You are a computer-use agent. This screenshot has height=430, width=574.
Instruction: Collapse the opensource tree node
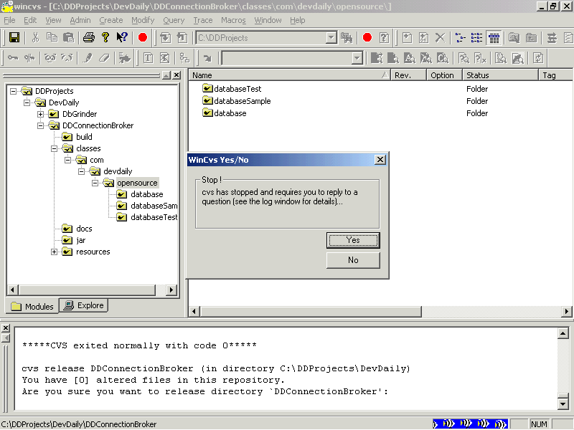95,183
